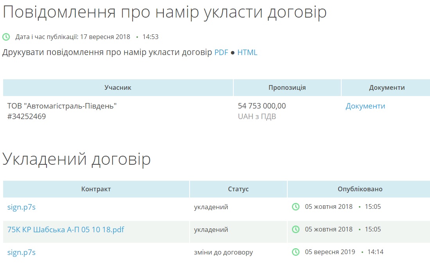Click the Контракт column header

96,189
